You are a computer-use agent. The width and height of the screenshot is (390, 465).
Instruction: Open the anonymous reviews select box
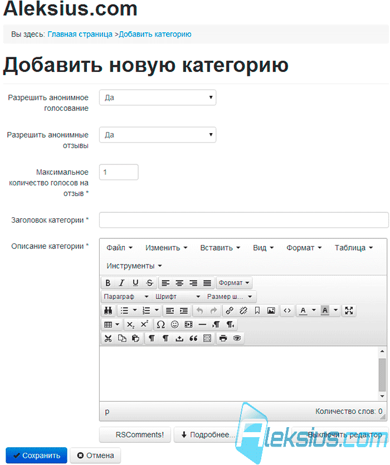pos(158,135)
